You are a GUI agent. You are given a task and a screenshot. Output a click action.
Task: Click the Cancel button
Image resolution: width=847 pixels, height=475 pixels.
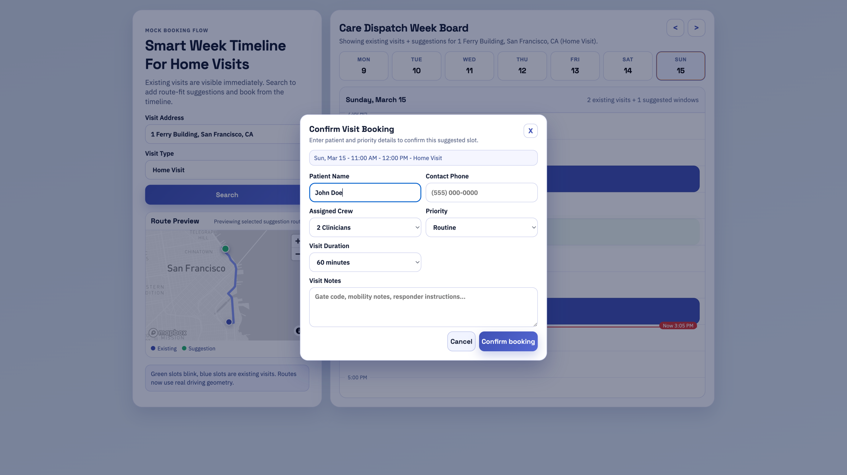[x=461, y=341]
